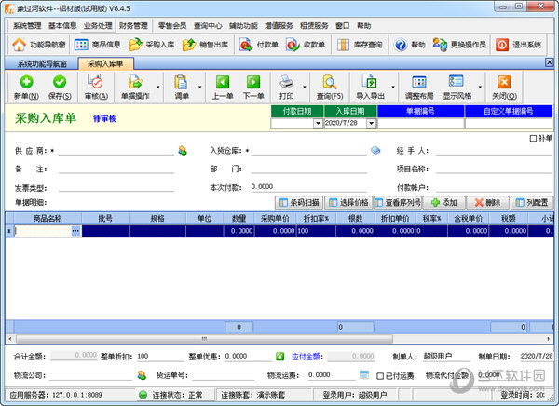Check the 补单 checkbox
Viewport: 559px width, 406px height.
533,139
